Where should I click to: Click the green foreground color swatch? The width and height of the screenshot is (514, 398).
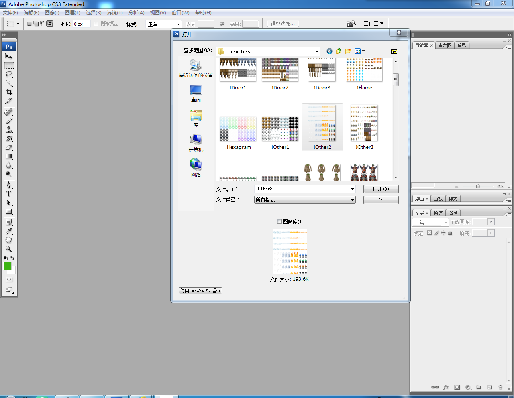click(7, 266)
